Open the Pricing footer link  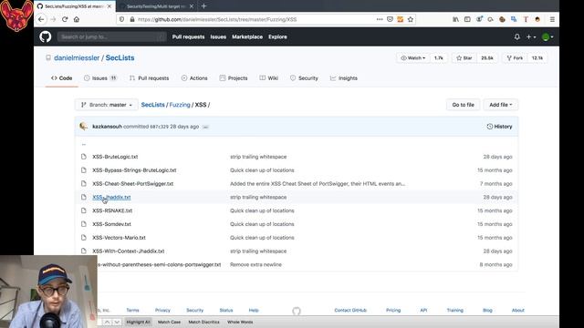[393, 310]
